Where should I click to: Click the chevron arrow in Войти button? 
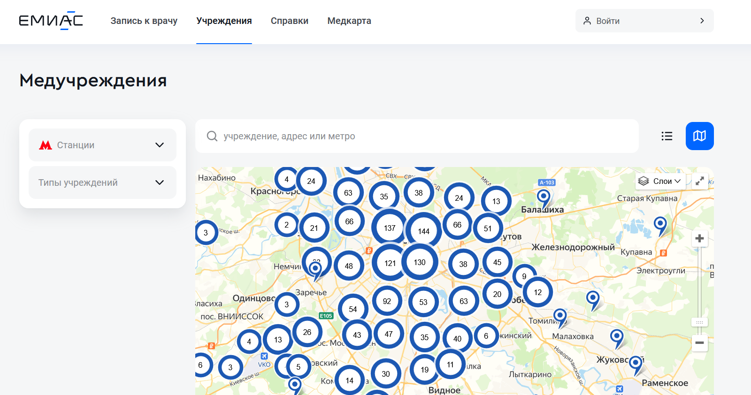point(702,21)
